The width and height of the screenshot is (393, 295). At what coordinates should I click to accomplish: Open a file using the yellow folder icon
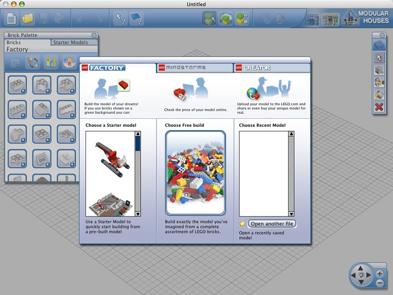(x=28, y=19)
